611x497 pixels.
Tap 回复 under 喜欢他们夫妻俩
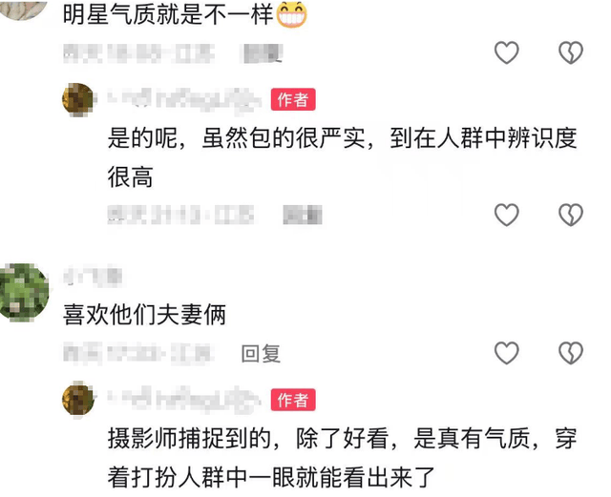(x=261, y=354)
